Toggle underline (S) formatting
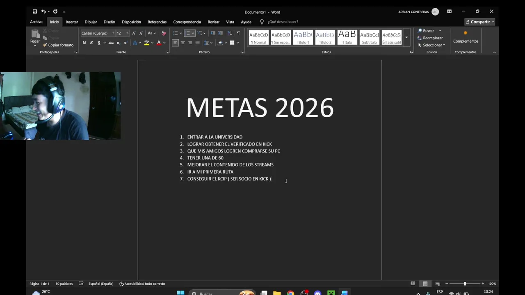 pyautogui.click(x=99, y=43)
